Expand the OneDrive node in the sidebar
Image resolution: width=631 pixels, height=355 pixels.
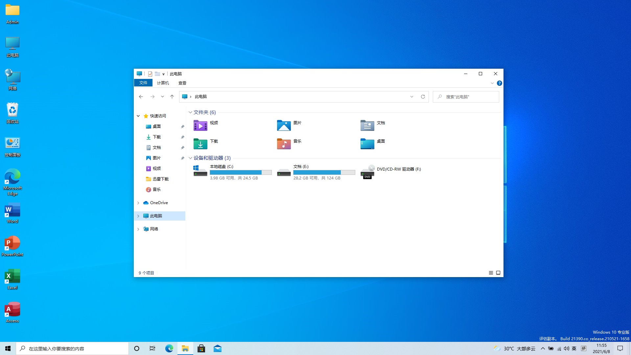coord(138,202)
